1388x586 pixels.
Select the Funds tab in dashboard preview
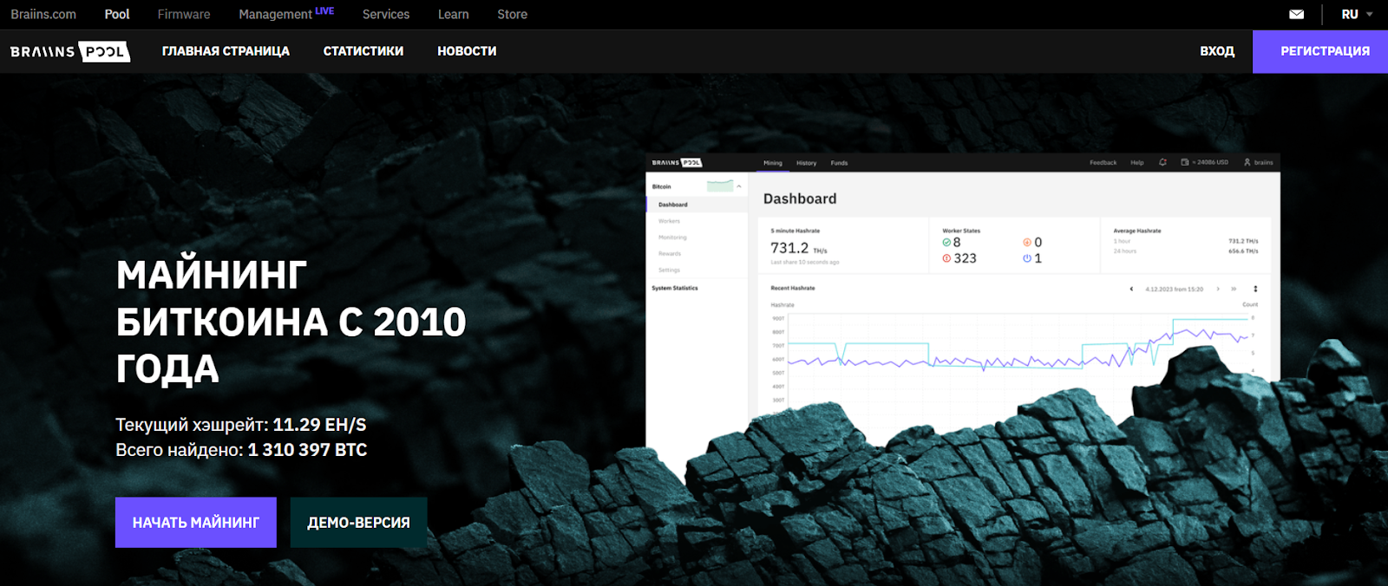click(x=839, y=163)
